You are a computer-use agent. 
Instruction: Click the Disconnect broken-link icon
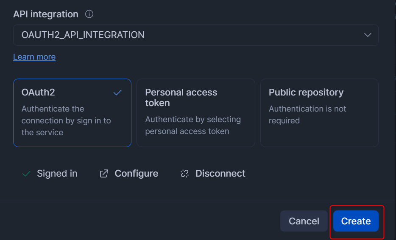[x=184, y=174]
